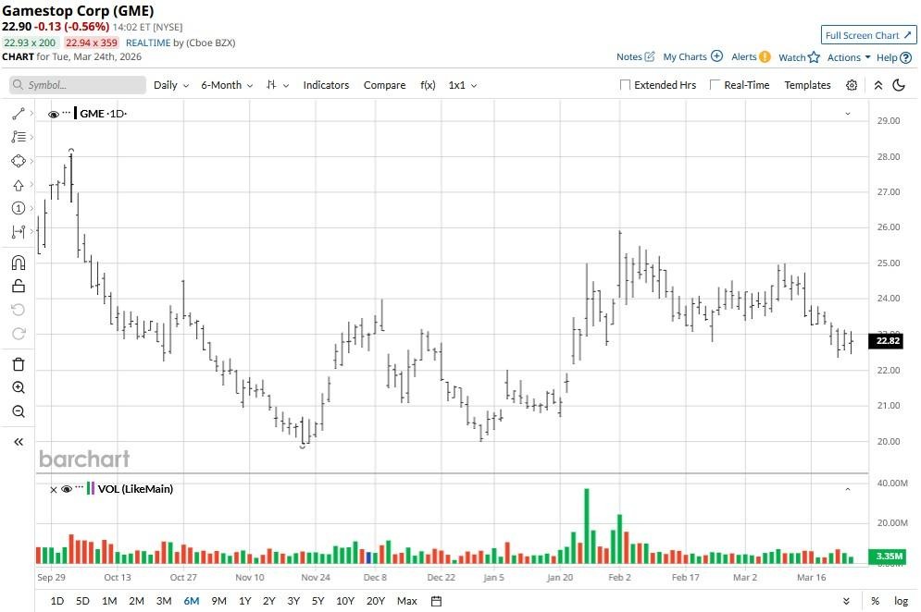Toggle log scale button
The height and width of the screenshot is (612, 921).
[x=901, y=601]
